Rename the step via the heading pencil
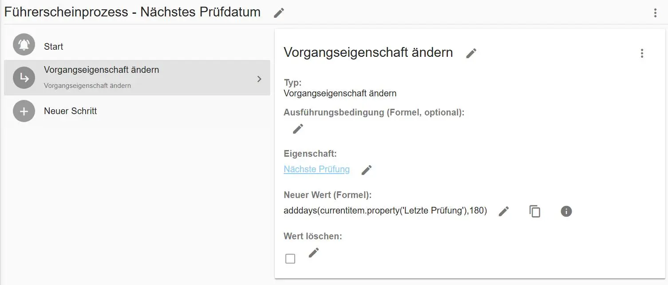This screenshot has width=668, height=285. pyautogui.click(x=471, y=53)
